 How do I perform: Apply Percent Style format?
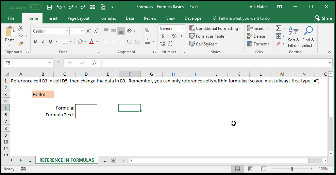coord(174,36)
